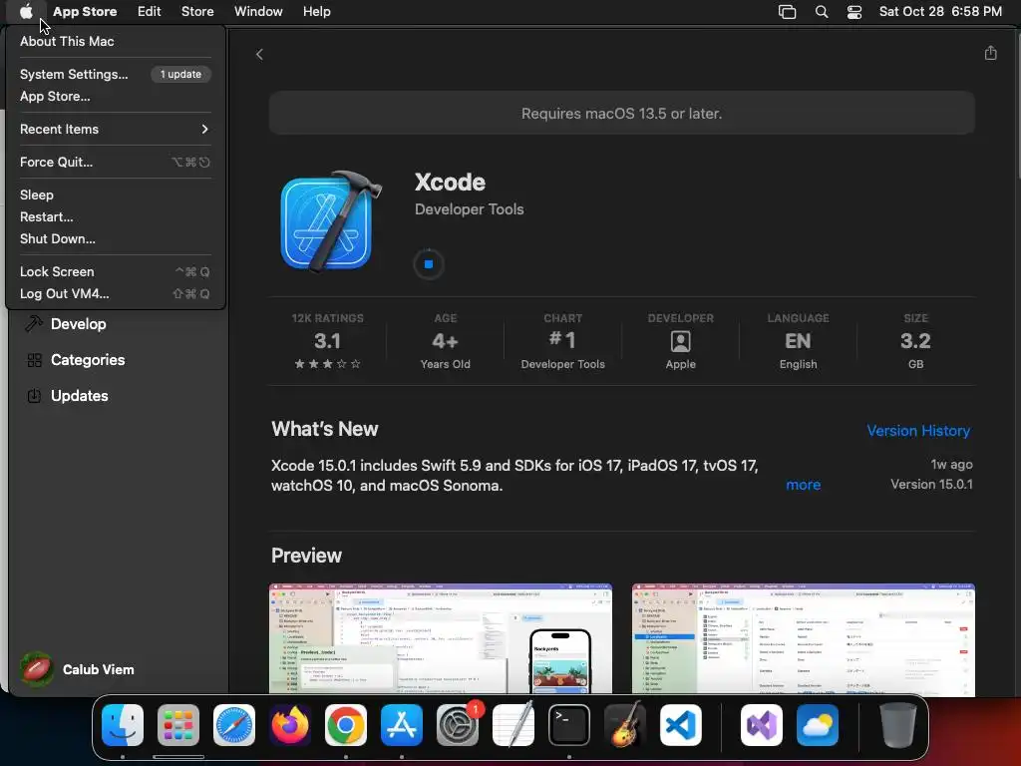1021x766 pixels.
Task: Click the Categories grid icon
Action: (x=35, y=359)
